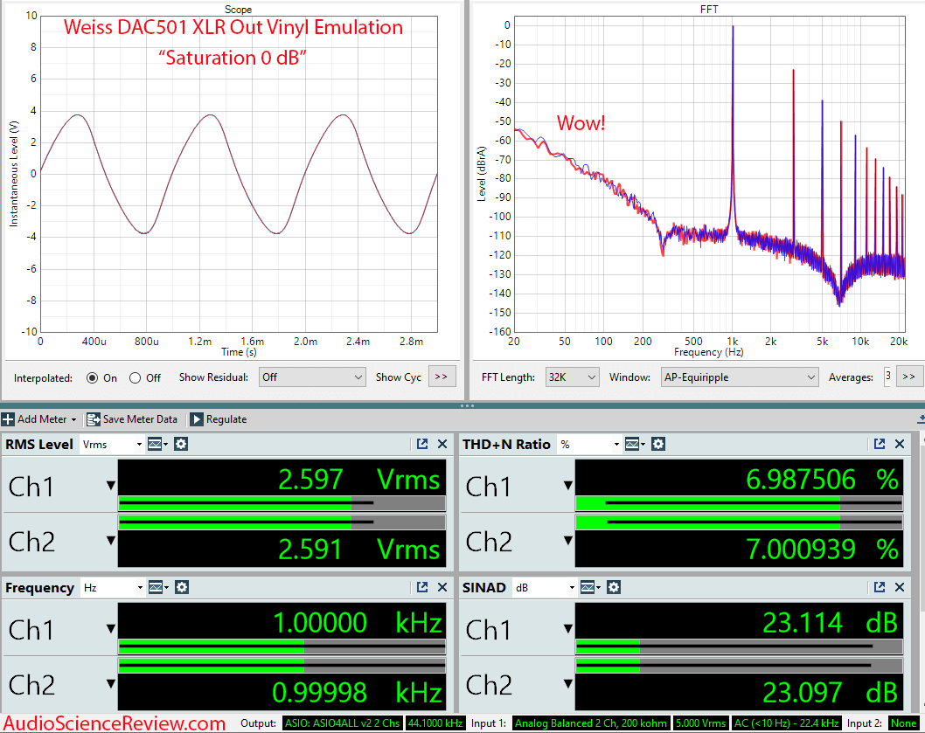Image resolution: width=925 pixels, height=733 pixels.
Task: Click the 0.99998 kHz Ch2 frequency reading
Action: (358, 692)
